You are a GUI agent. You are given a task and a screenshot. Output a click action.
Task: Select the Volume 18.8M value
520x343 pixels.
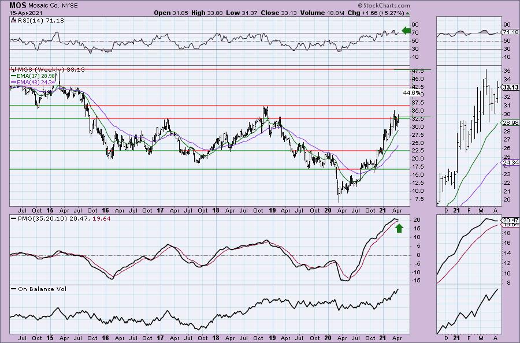322,13
